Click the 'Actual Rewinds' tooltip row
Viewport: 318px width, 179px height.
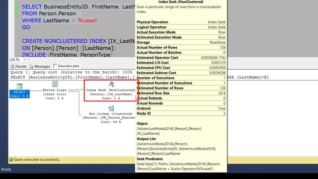(x=181, y=103)
